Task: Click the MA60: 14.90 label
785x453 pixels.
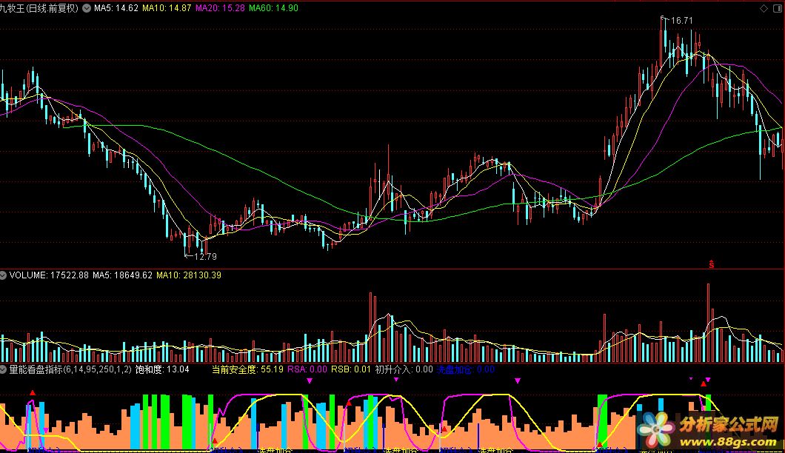Action: [x=273, y=8]
